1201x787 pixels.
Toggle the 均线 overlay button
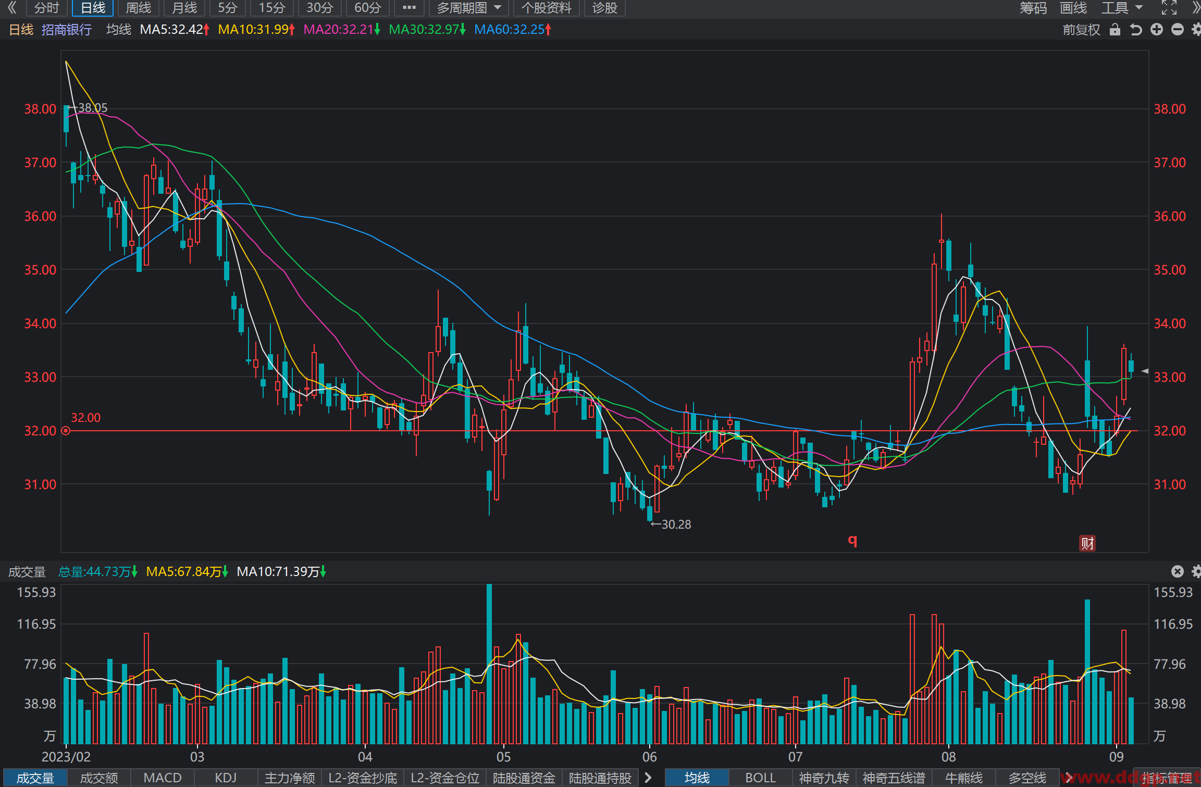697,778
